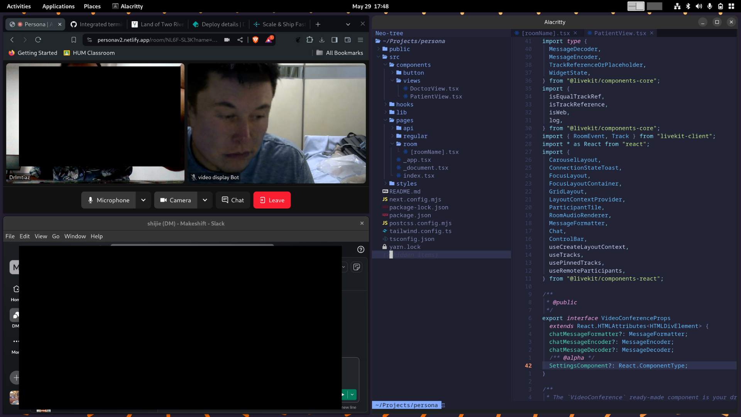Viewport: 741px width, 417px height.
Task: Open the Slack Window menu
Action: (x=75, y=236)
